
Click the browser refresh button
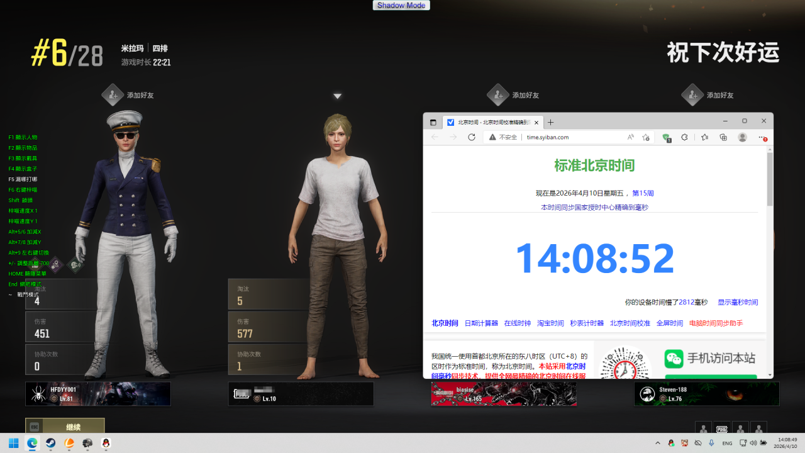pyautogui.click(x=472, y=137)
